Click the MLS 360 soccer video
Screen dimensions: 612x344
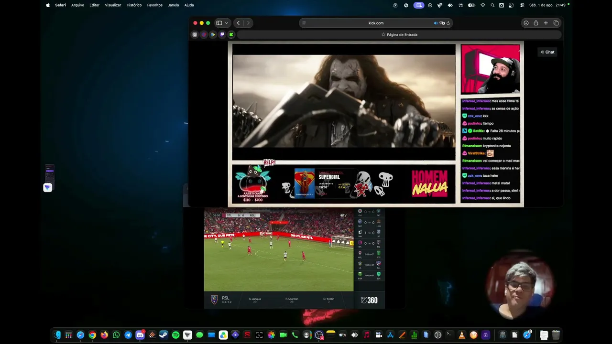click(279, 250)
